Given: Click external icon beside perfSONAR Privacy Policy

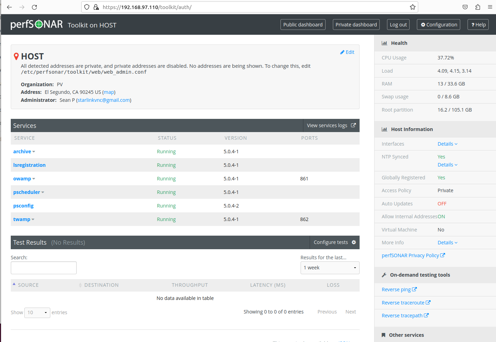Looking at the screenshot, I should click(443, 255).
